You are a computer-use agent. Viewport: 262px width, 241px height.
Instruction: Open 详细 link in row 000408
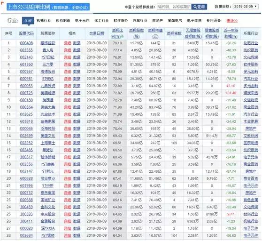coord(67,43)
